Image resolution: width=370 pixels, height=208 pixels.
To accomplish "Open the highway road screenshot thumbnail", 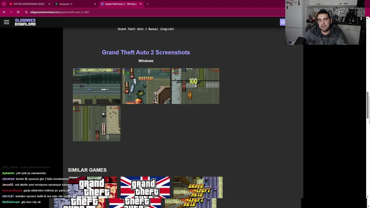I will 97,86.
